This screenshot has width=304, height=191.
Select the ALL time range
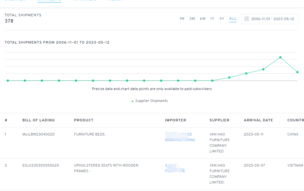pyautogui.click(x=233, y=19)
